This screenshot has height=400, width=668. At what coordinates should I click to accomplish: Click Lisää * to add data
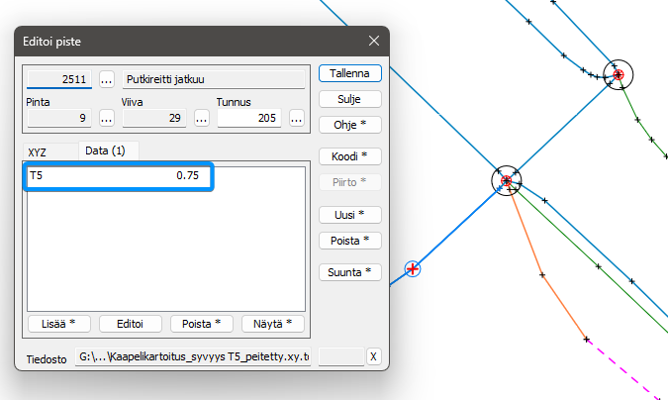[58, 324]
